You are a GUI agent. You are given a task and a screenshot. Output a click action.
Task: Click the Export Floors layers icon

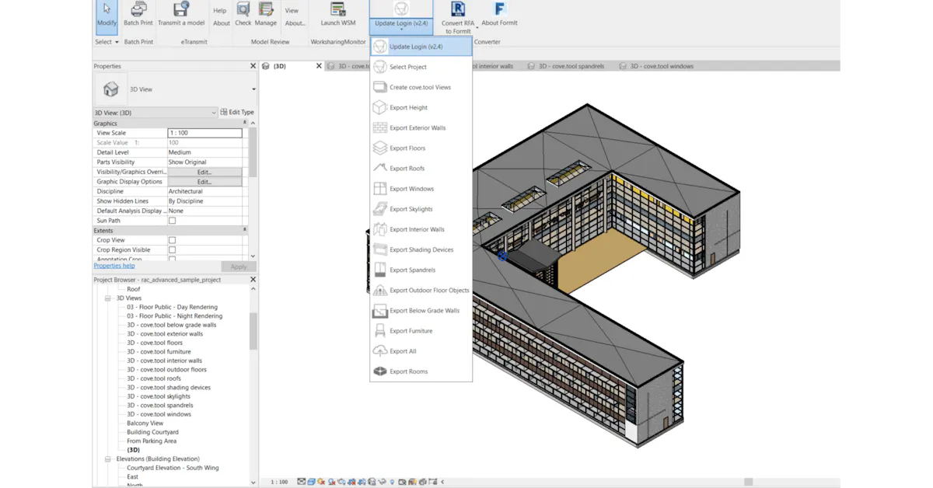pos(379,148)
